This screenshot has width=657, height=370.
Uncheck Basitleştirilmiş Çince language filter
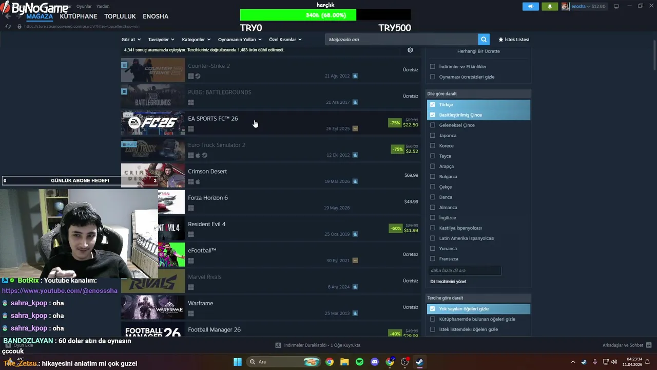(x=432, y=115)
